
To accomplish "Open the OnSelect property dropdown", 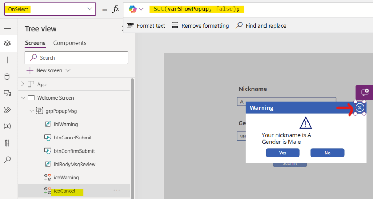I will [x=90, y=9].
